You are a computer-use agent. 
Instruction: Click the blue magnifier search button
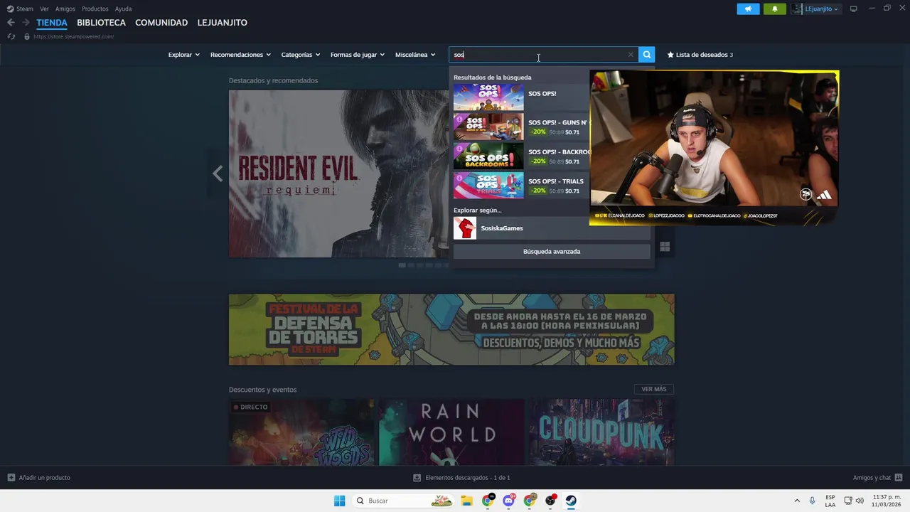coord(646,55)
